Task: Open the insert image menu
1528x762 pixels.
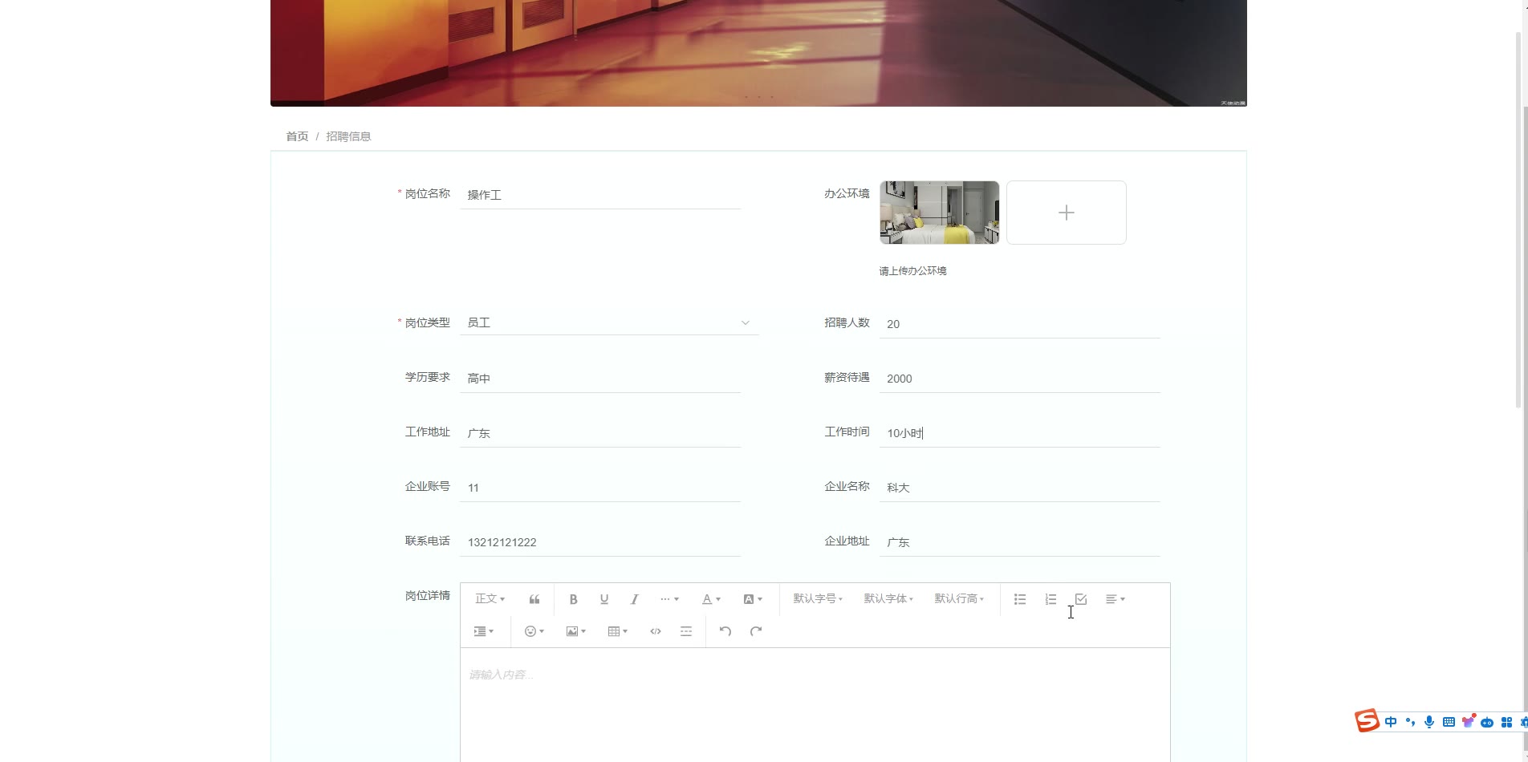Action: (576, 631)
